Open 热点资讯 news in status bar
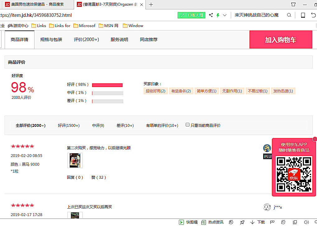Viewport: 317px width, 226px height. pyautogui.click(x=212, y=222)
